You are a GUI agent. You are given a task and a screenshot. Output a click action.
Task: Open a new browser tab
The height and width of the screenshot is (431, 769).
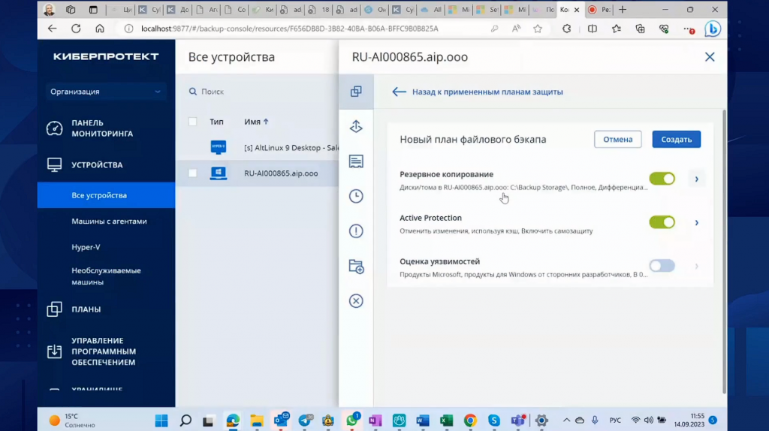[x=623, y=9]
